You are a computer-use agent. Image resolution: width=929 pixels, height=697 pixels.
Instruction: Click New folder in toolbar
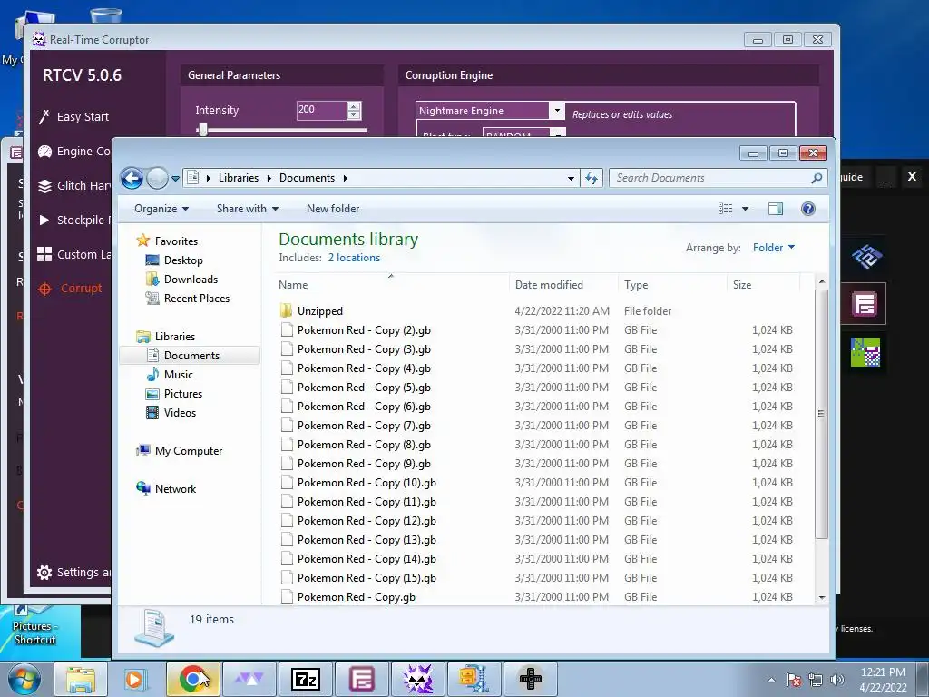point(333,209)
